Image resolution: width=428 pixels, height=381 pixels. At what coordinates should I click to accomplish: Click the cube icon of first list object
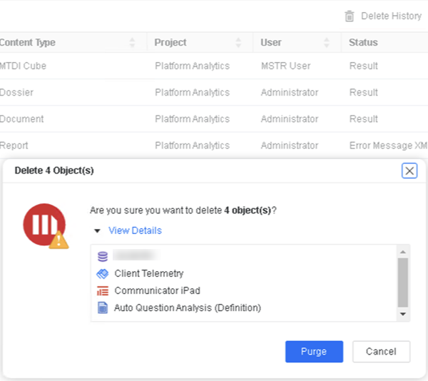point(102,256)
